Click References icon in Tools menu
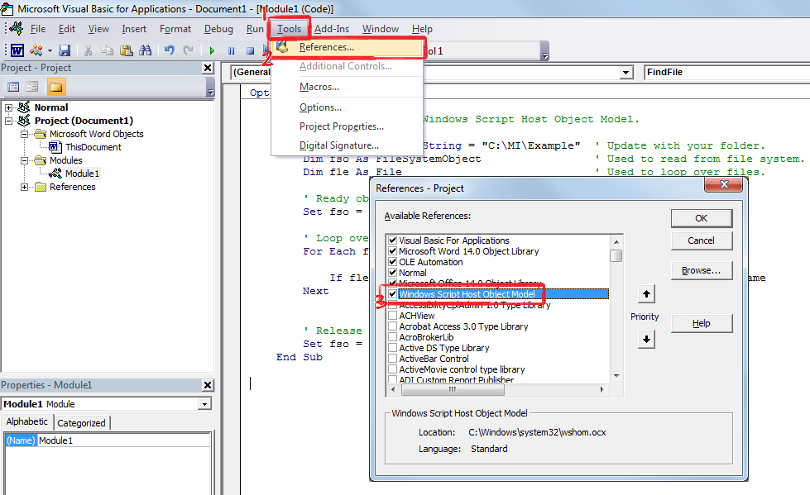The height and width of the screenshot is (495, 810). (x=282, y=47)
